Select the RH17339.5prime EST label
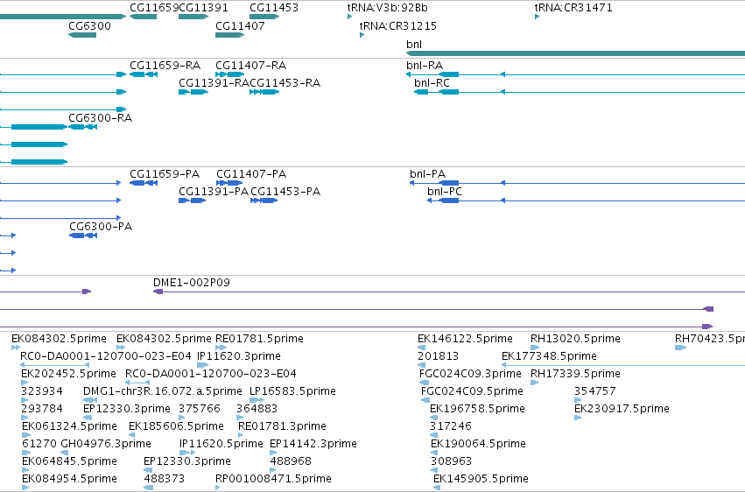 (x=575, y=374)
